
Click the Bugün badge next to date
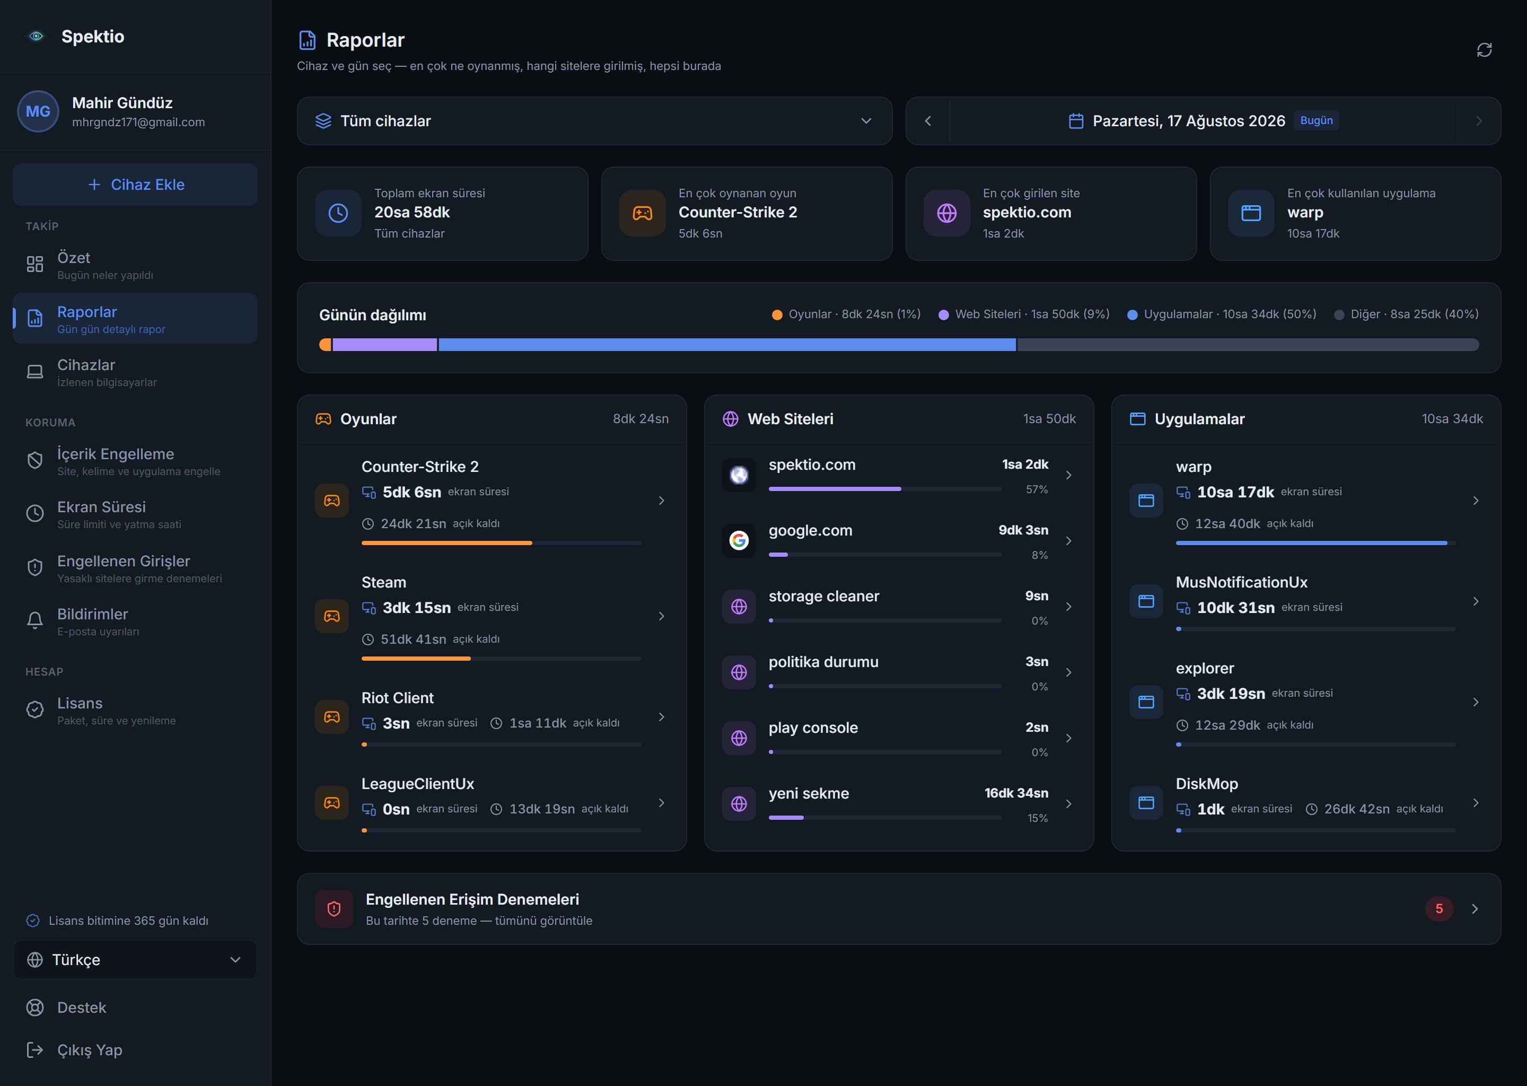1317,120
